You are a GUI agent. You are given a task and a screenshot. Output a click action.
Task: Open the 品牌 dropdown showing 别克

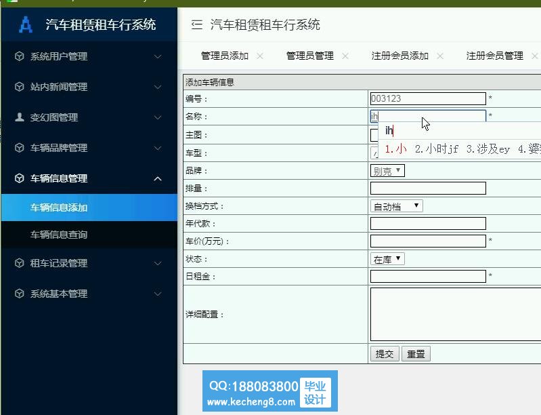click(x=387, y=171)
